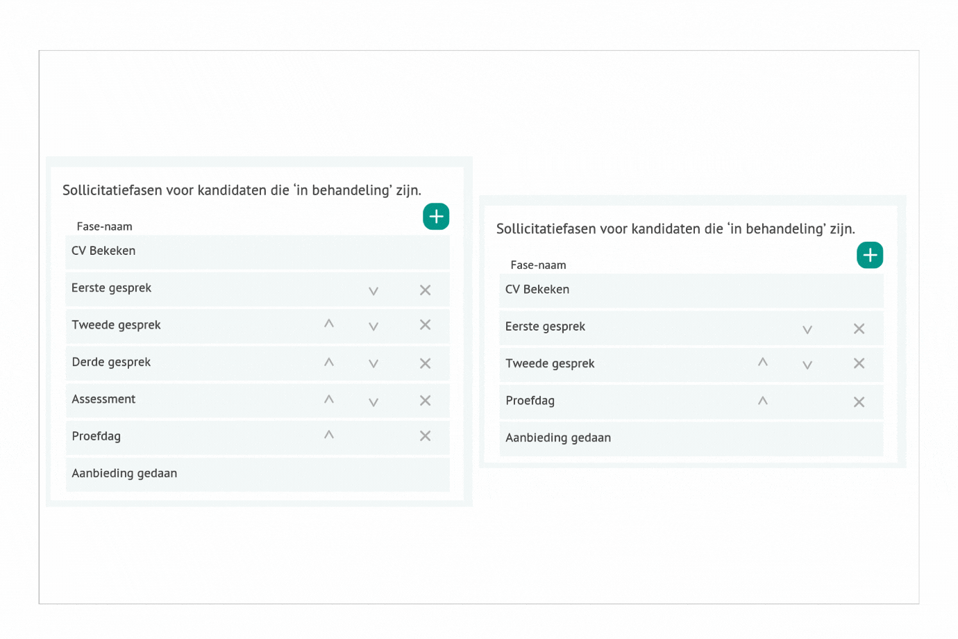The width and height of the screenshot is (958, 639).
Task: Delete Tweede gesprek in the right panel
Action: tap(859, 363)
